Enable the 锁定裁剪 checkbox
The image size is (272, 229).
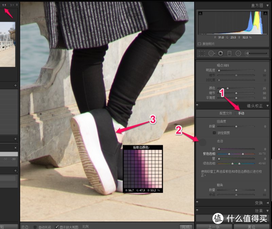tap(214, 133)
